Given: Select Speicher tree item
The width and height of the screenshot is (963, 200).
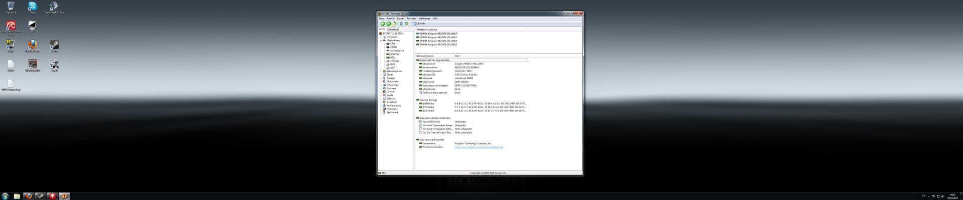Looking at the screenshot, I should (394, 54).
